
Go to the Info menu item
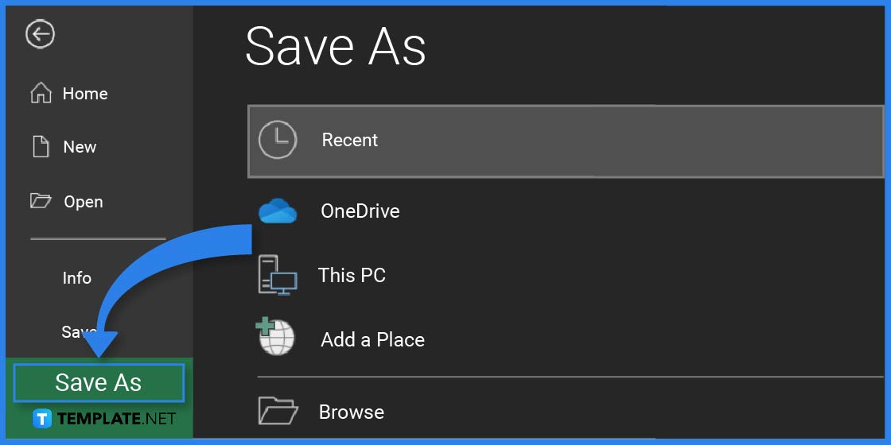77,278
